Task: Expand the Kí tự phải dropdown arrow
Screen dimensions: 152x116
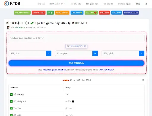Action: 142,53
